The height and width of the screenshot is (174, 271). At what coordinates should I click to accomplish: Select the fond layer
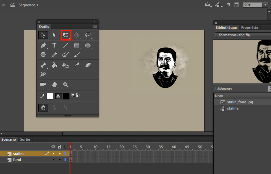coord(17,160)
